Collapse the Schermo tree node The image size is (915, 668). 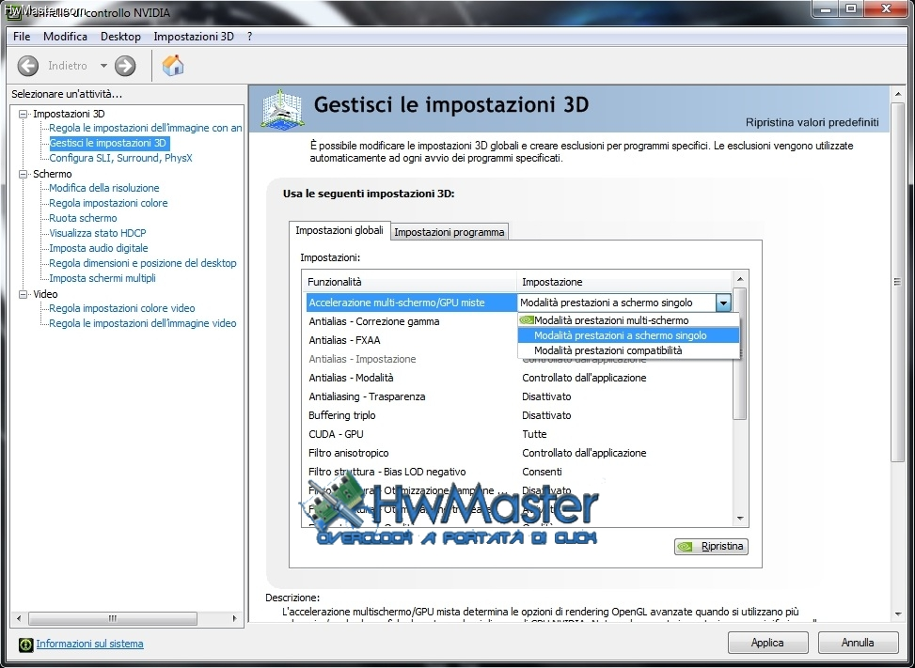(24, 174)
